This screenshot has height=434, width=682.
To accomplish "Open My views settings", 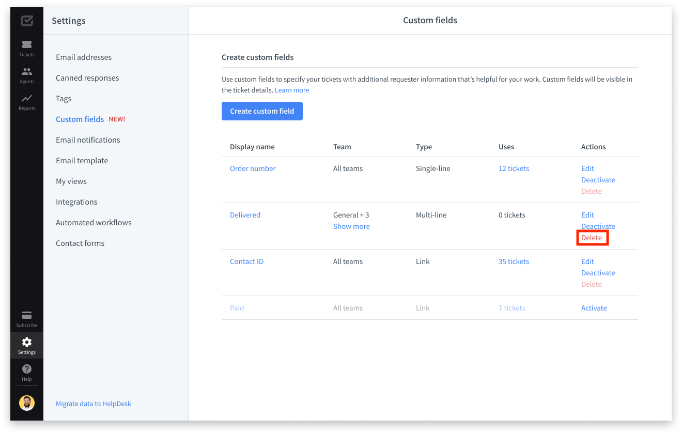I will 71,181.
